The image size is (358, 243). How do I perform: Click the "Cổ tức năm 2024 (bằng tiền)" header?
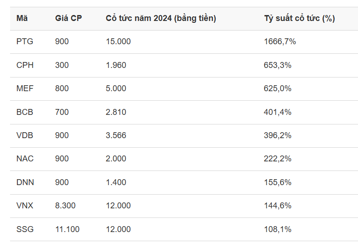(x=161, y=19)
